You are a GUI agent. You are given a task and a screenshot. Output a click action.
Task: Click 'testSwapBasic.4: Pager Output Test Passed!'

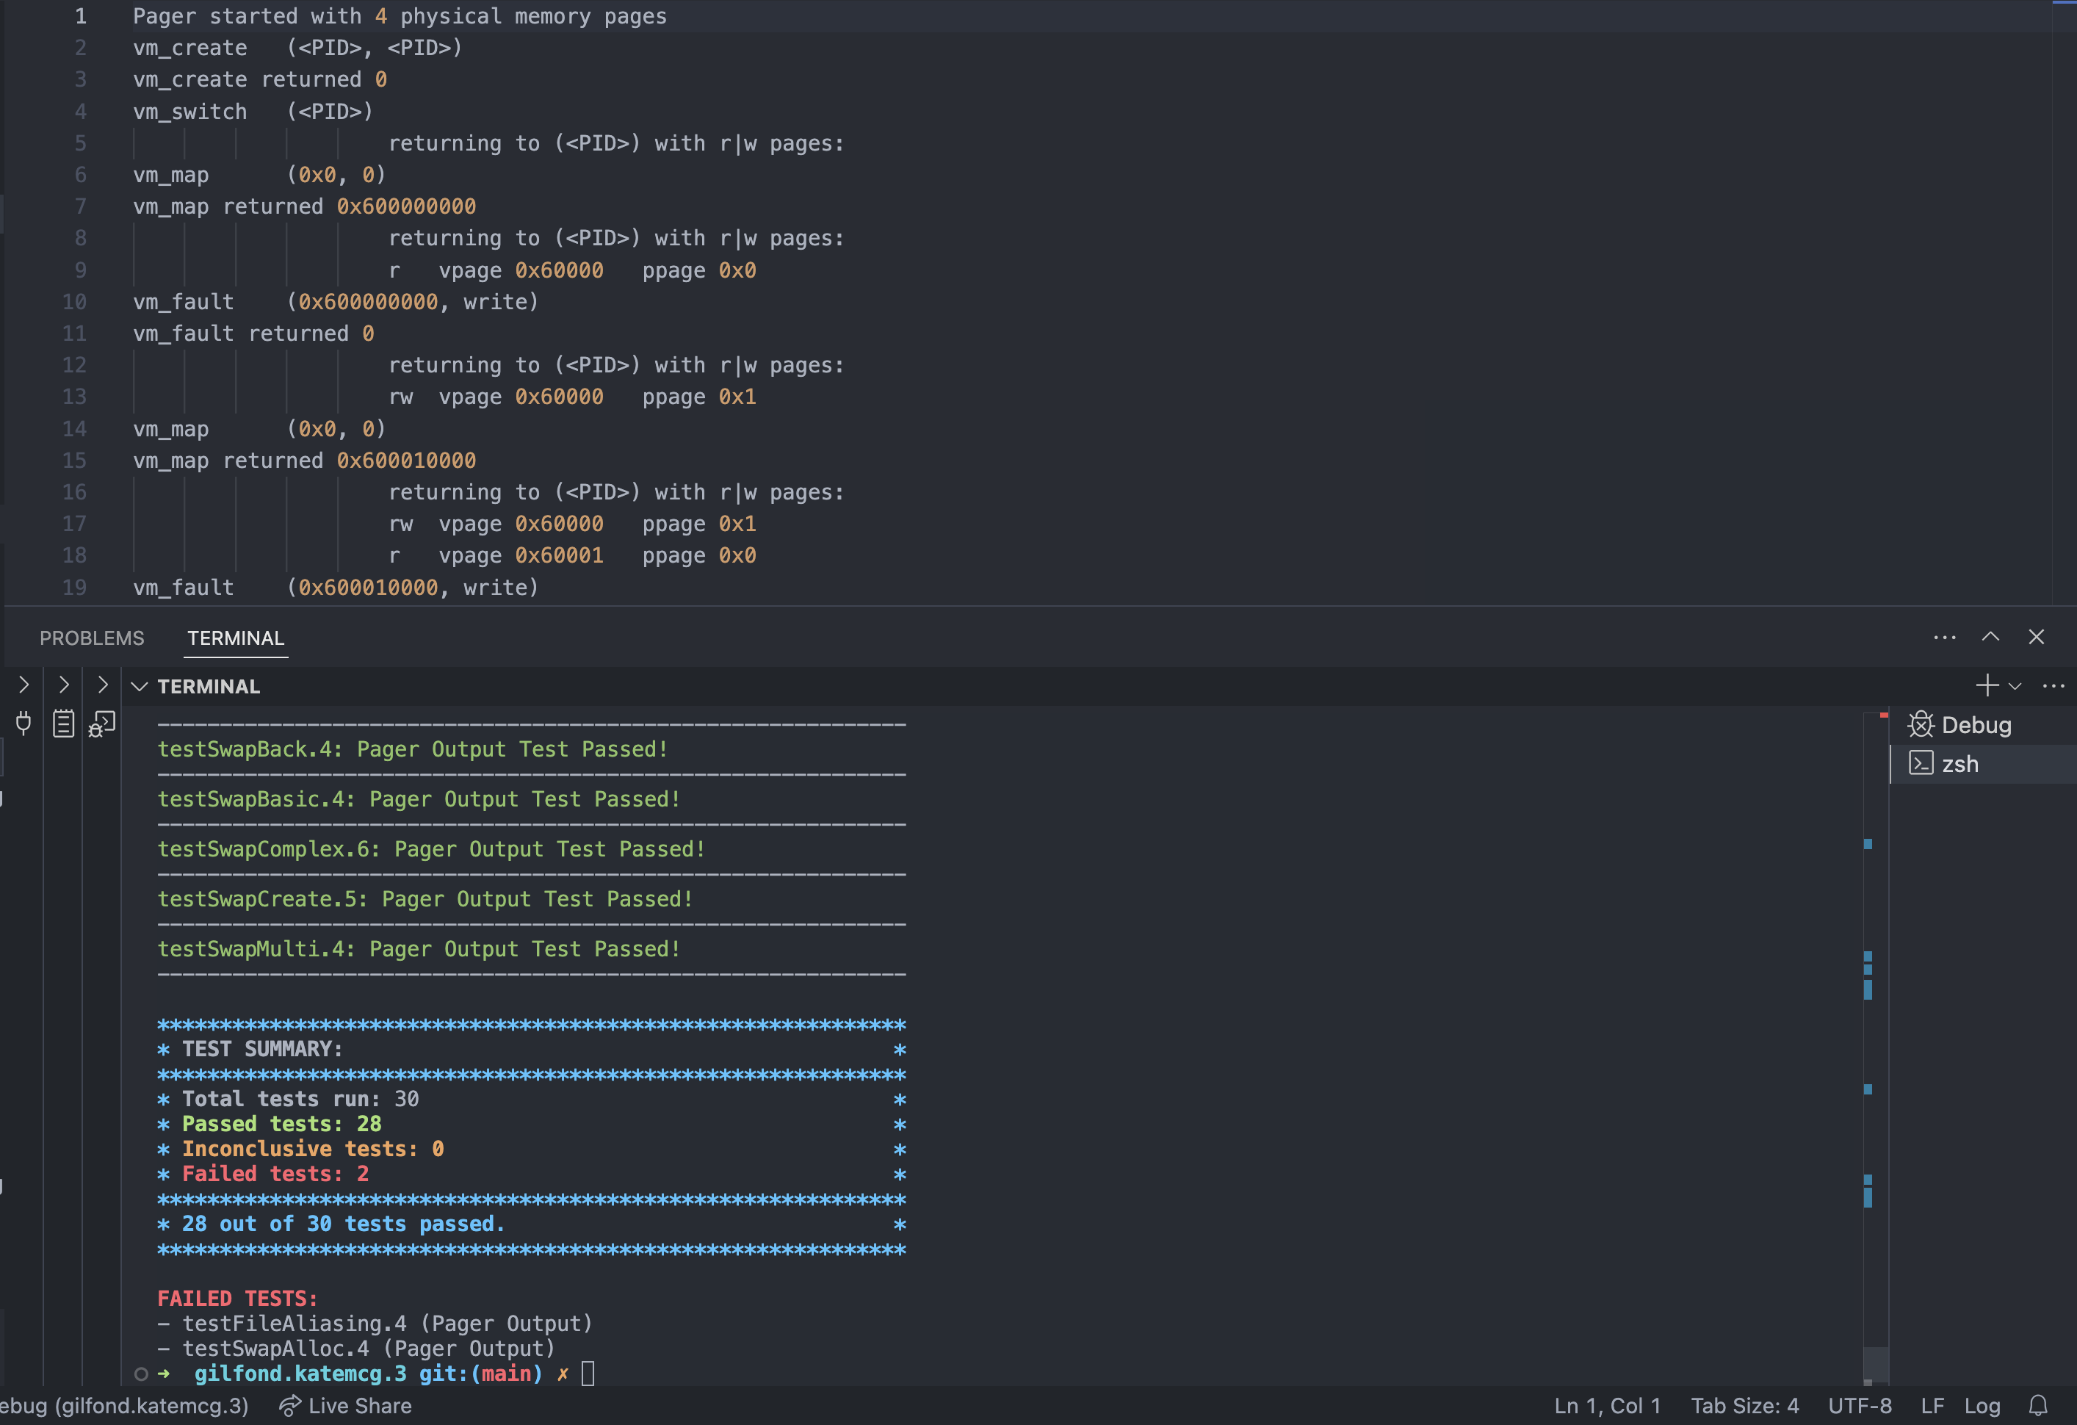tap(419, 799)
